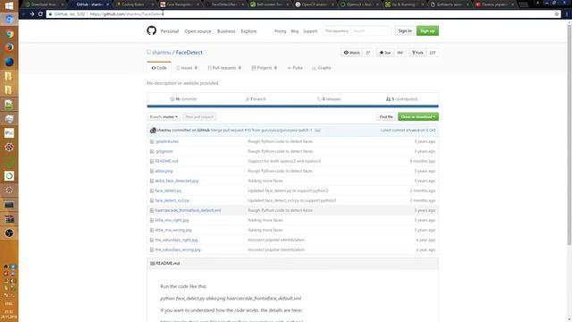Close the active GitHub browser tab
The height and width of the screenshot is (322, 572).
point(107,4)
